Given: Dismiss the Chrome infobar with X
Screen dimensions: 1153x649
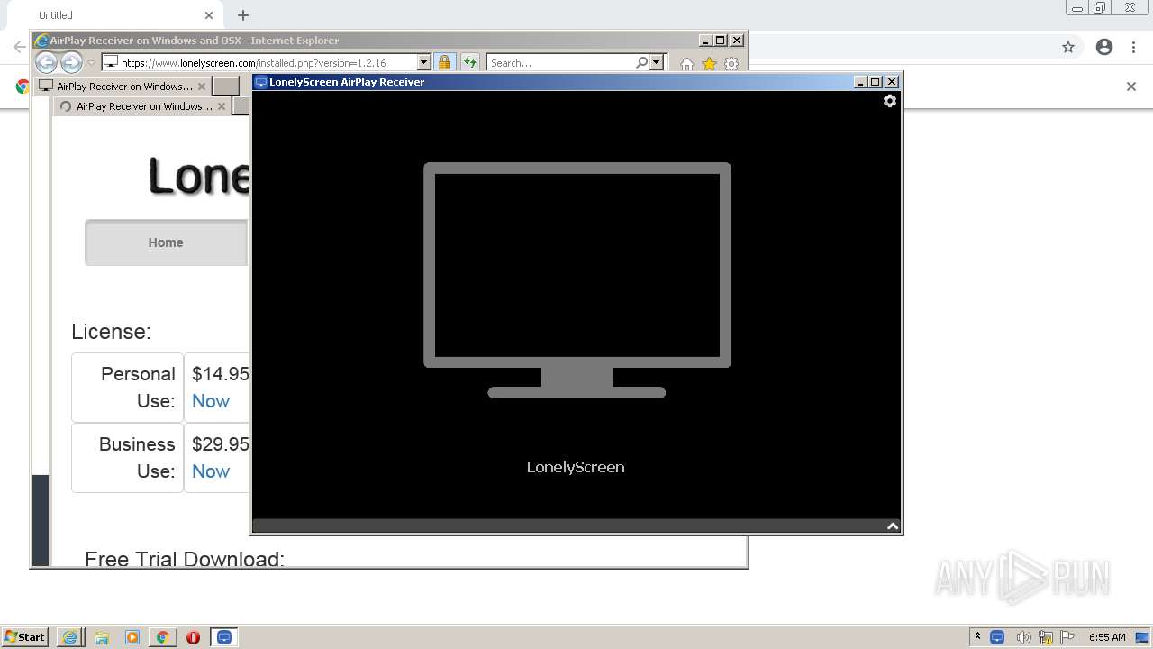Looking at the screenshot, I should click(1131, 87).
